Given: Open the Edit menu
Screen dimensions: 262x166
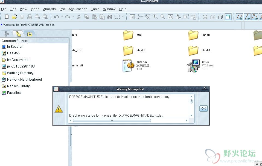Looking at the screenshot, I should [x=13, y=9].
